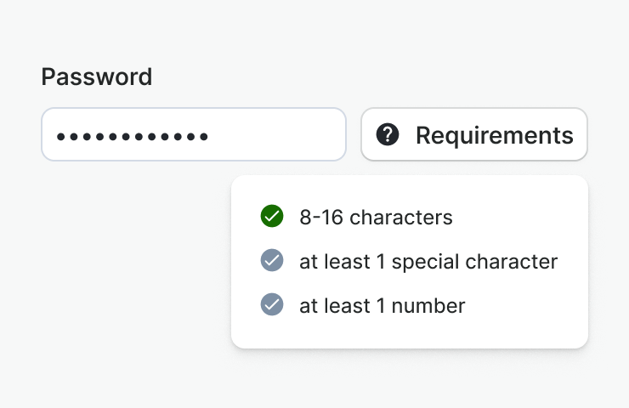Click the green checkmark icon

point(271,217)
